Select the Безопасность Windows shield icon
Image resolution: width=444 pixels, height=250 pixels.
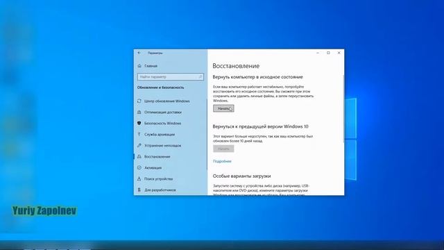139,124
